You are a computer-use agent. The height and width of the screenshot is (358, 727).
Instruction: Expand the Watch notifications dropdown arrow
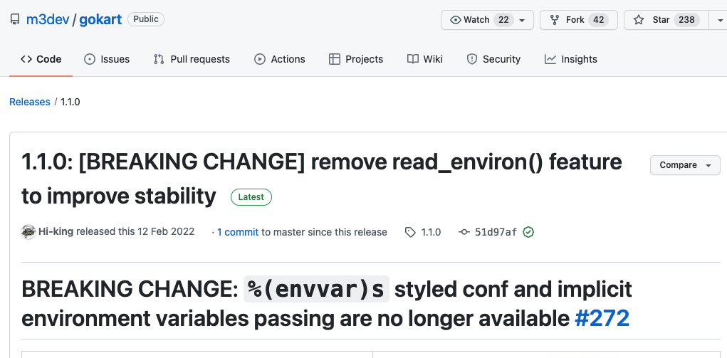522,21
